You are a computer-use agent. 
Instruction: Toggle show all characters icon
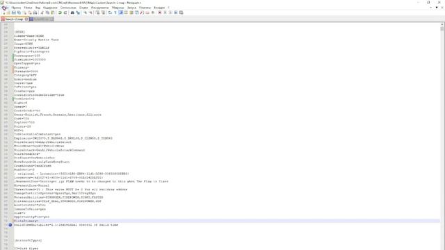(x=115, y=12)
